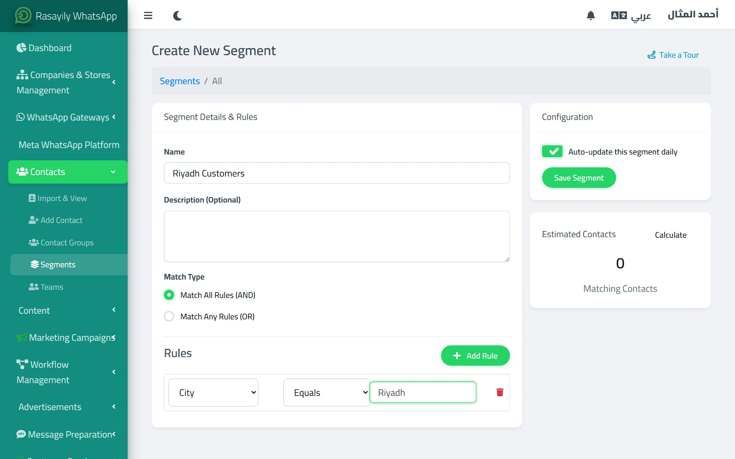Click the Name input field
The image size is (735, 459).
[x=336, y=173]
